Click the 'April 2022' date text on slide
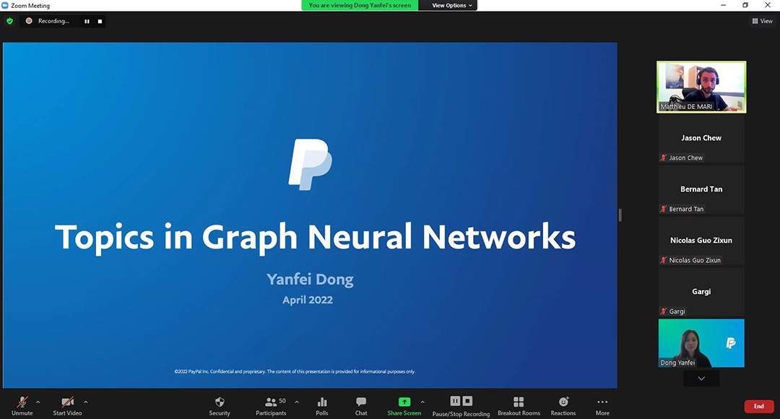Viewport: 780px width, 419px height. [x=308, y=300]
